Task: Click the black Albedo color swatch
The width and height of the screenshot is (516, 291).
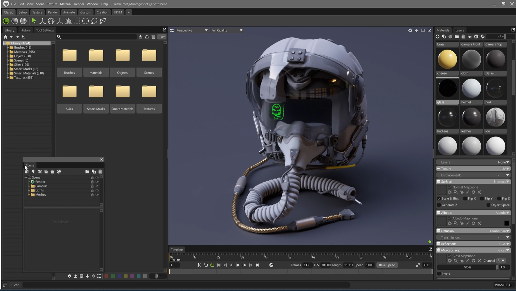Action: click(x=506, y=223)
